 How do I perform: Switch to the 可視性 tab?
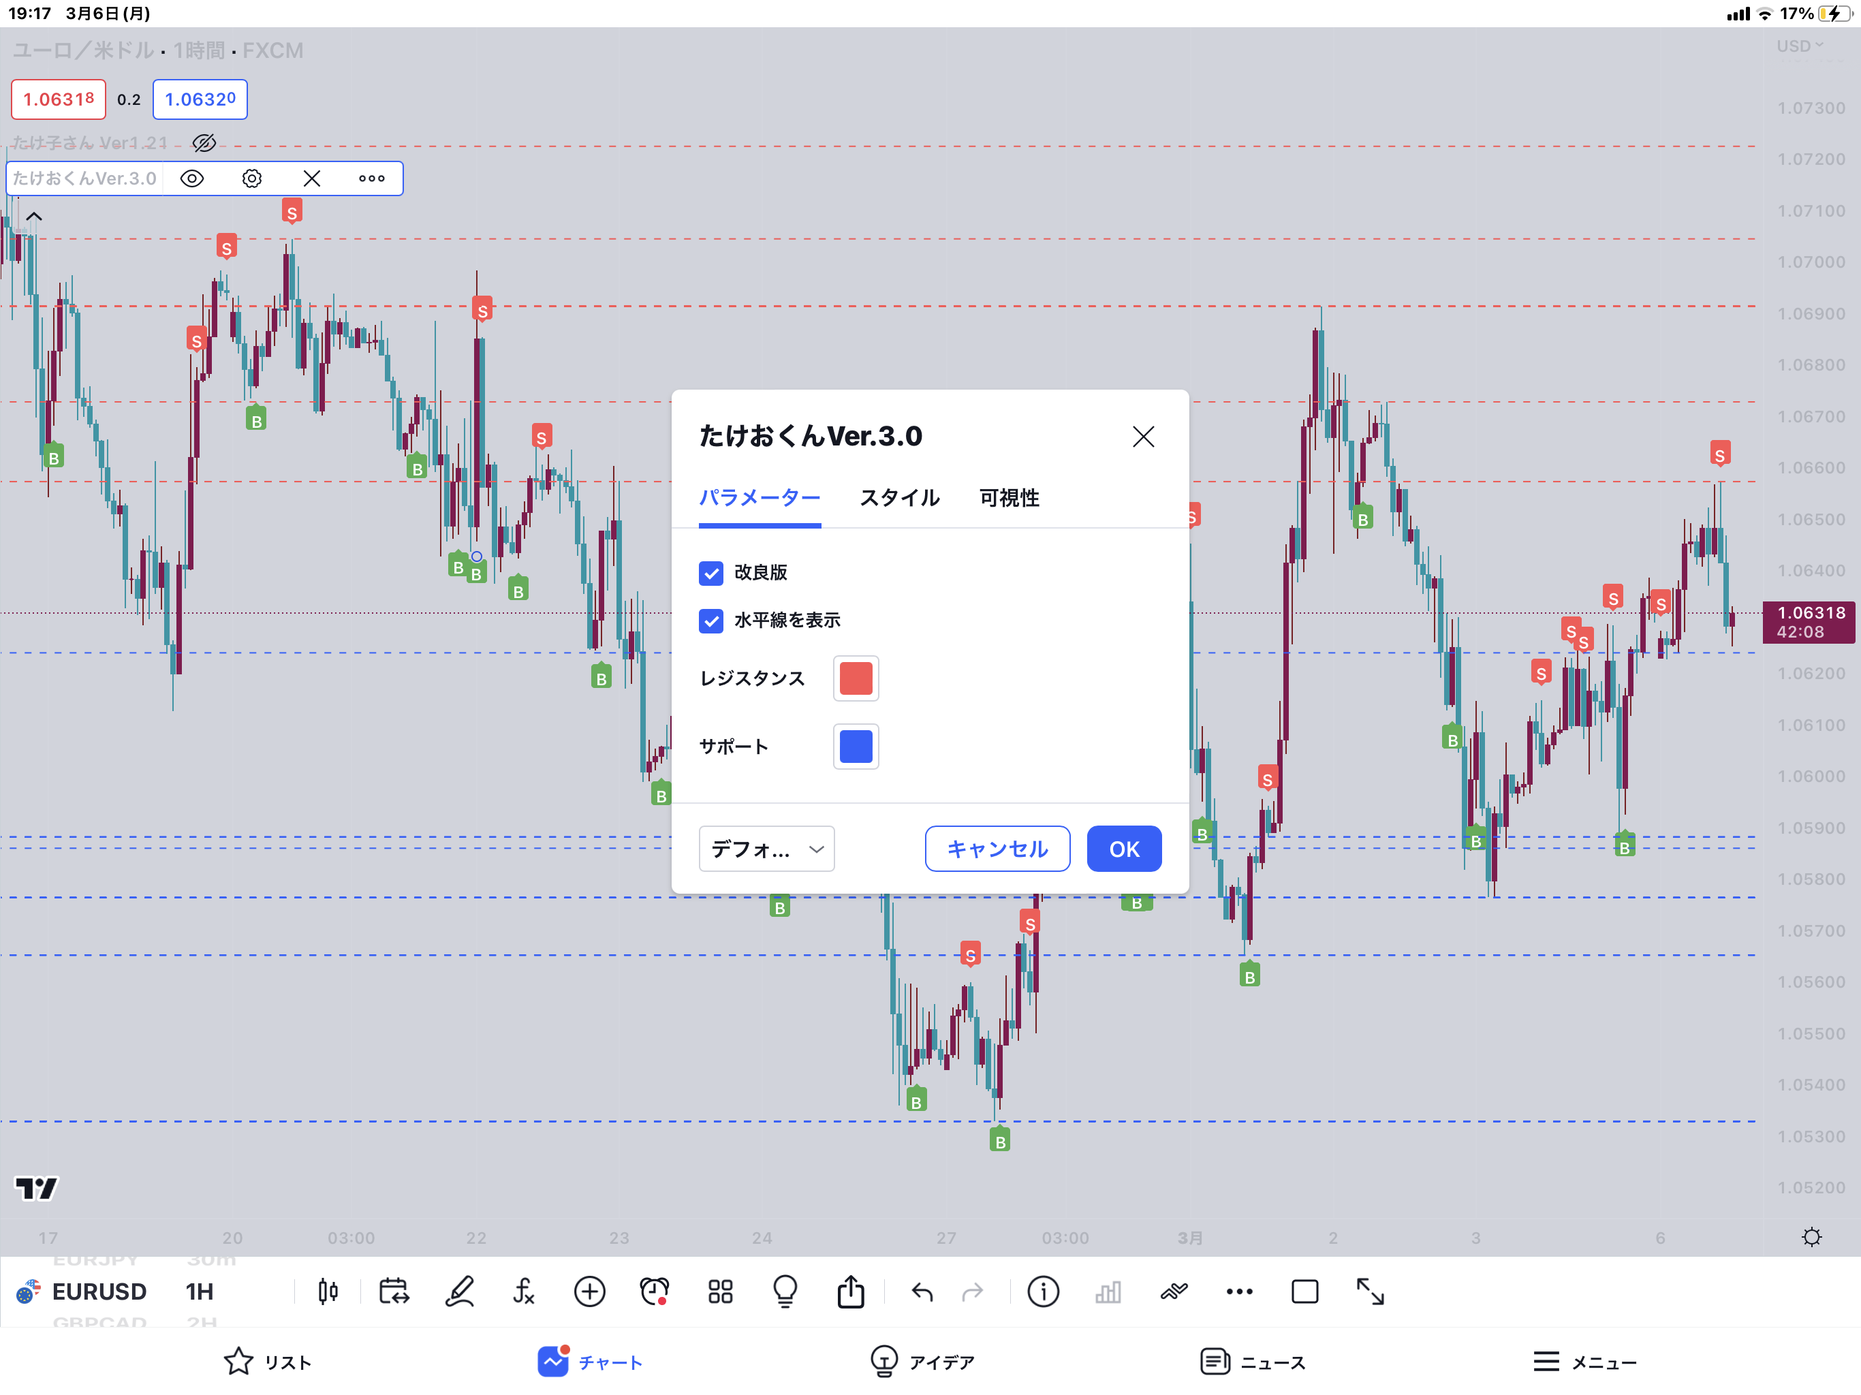point(1009,498)
